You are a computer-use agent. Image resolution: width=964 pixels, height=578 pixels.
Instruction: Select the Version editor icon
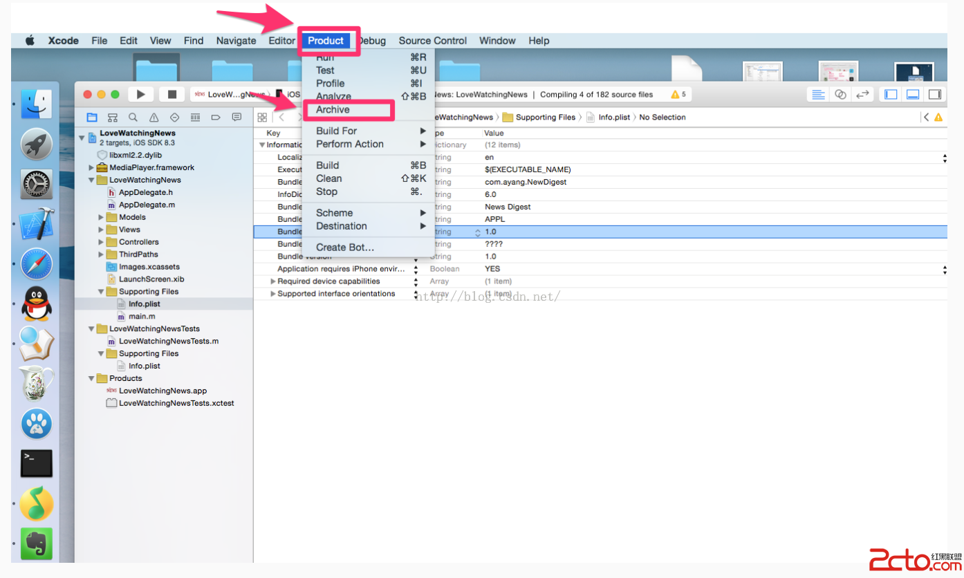(862, 95)
